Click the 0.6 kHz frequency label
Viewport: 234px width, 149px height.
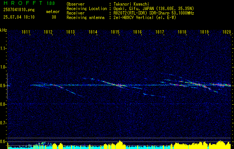click(x=3, y=142)
